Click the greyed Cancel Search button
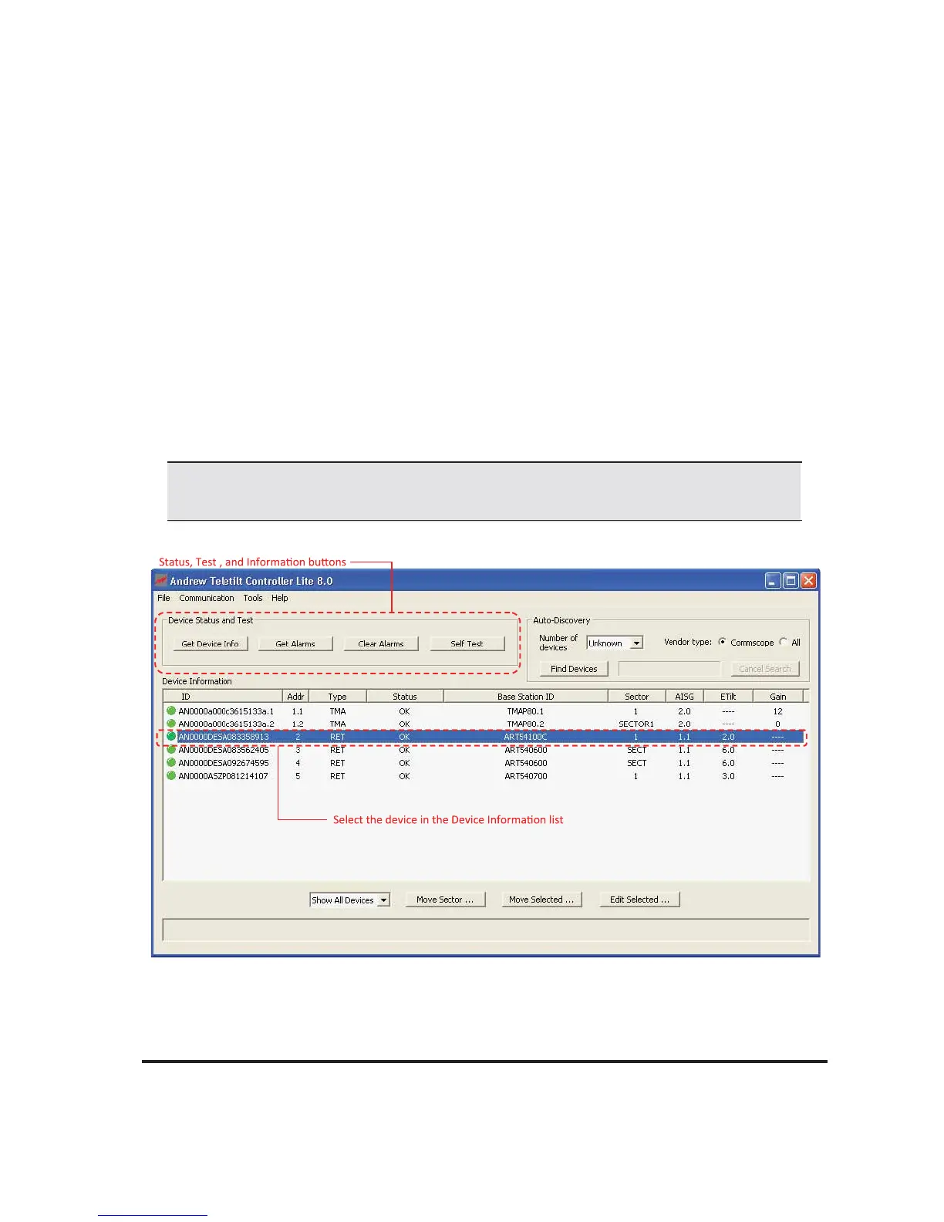Image resolution: width=944 pixels, height=1222 pixels. (765, 669)
